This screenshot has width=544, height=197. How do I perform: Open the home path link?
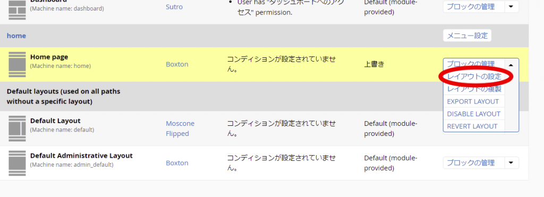[16, 36]
